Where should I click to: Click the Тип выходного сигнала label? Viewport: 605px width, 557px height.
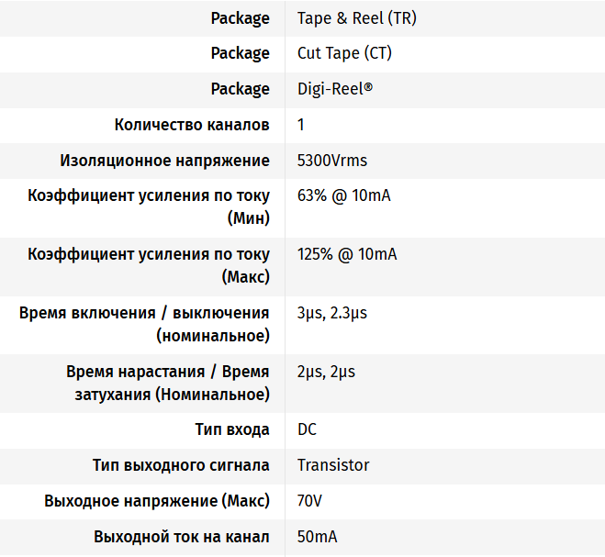pyautogui.click(x=181, y=465)
